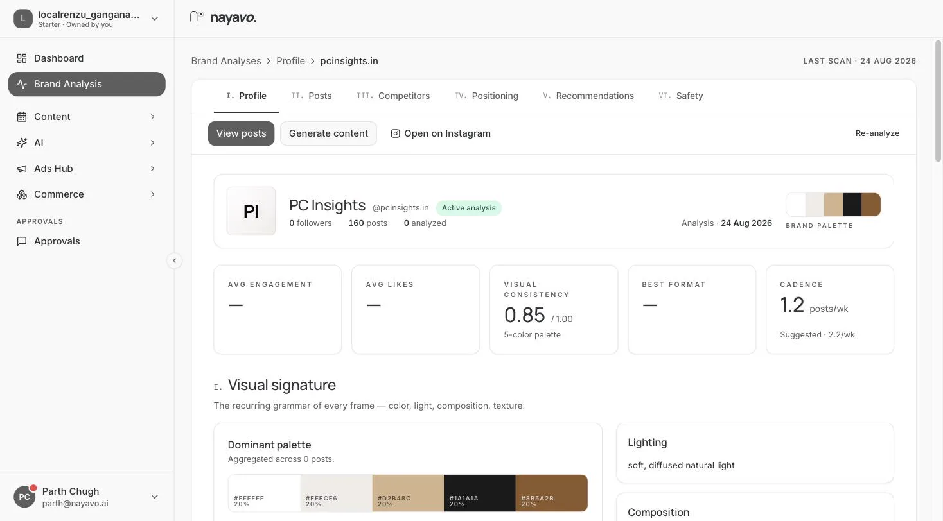
Task: Switch to the Profile tab
Action: [x=246, y=96]
